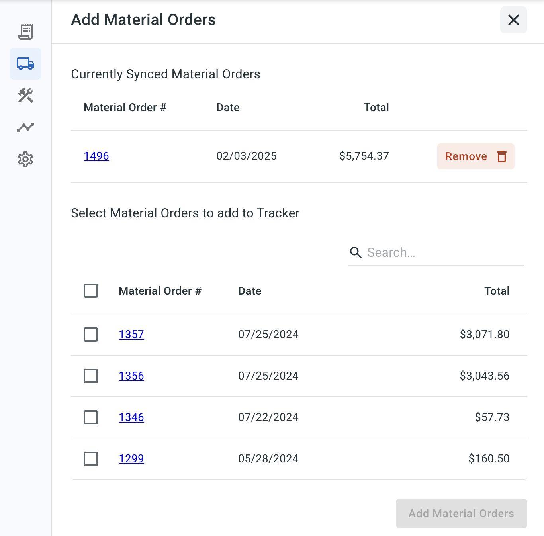Image resolution: width=544 pixels, height=536 pixels.
Task: Toggle the select-all orders checkbox
Action: [x=91, y=291]
